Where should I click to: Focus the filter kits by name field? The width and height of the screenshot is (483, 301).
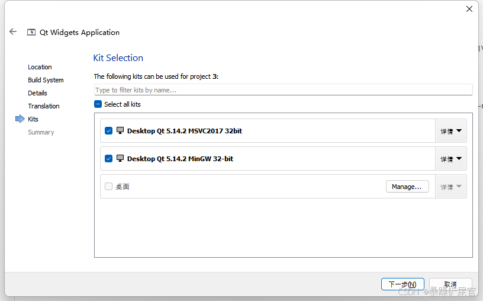tap(283, 89)
